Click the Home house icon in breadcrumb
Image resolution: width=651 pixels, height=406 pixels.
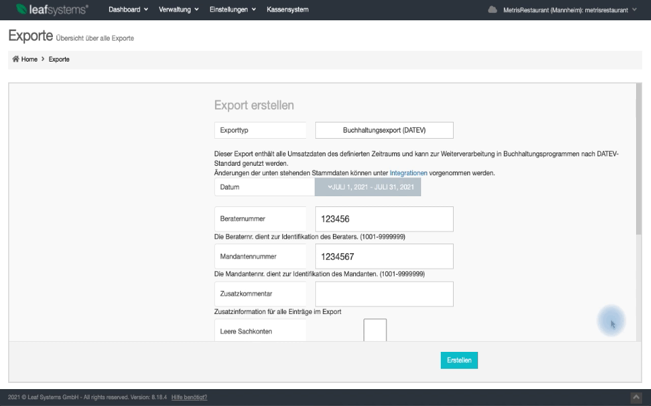16,60
